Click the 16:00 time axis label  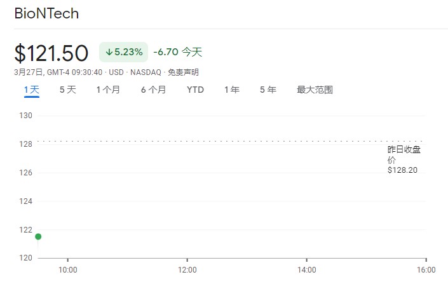(x=426, y=269)
